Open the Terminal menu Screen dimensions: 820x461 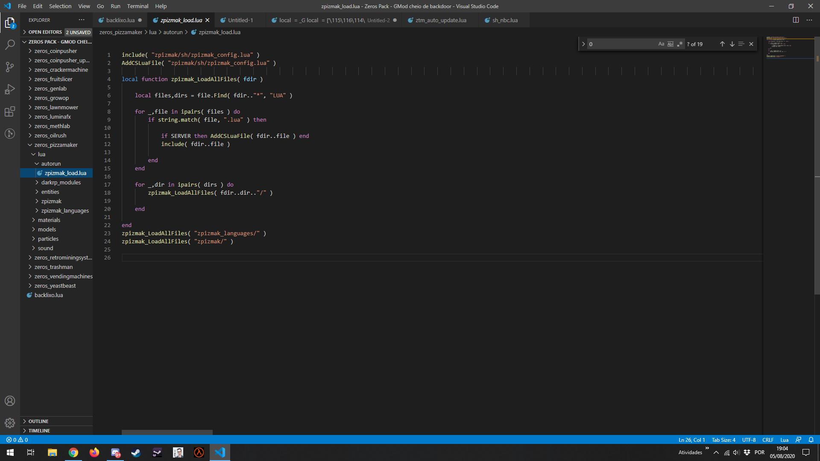pos(138,6)
